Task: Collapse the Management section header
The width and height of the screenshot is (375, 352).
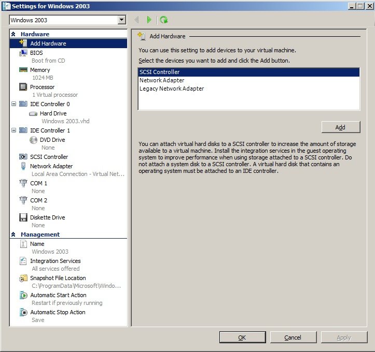Action: 13,234
